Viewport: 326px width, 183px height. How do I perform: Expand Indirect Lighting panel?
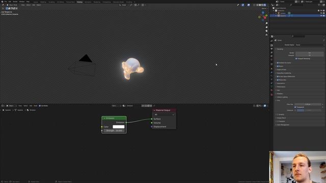click(x=282, y=97)
